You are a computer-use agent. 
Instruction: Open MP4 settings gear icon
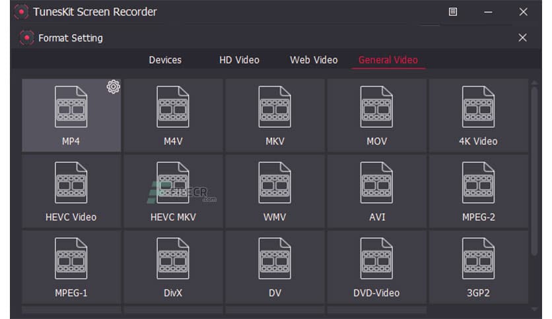(x=114, y=86)
